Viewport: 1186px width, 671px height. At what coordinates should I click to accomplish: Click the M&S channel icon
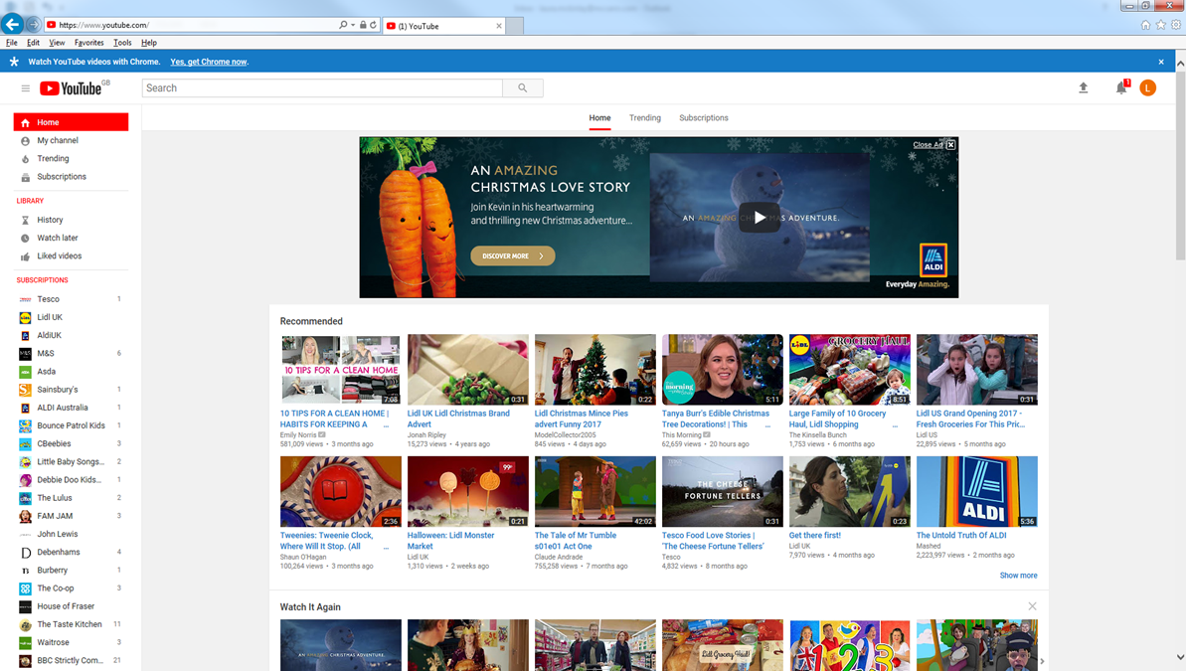coord(25,353)
